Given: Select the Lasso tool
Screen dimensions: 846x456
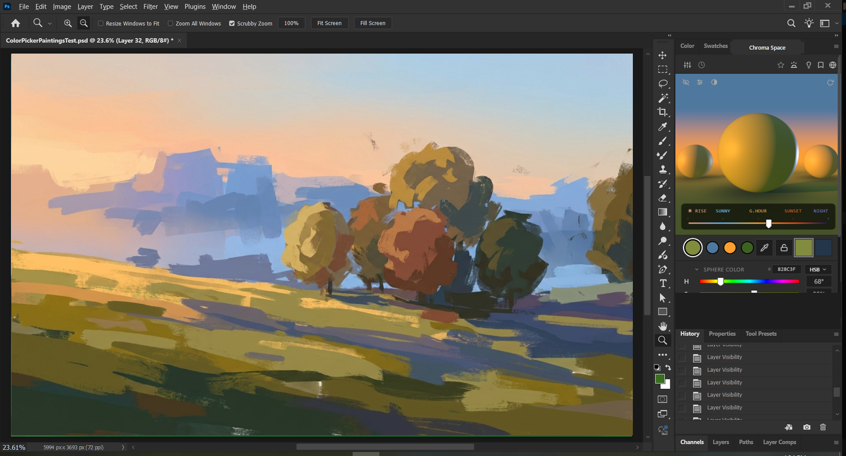Looking at the screenshot, I should [x=663, y=84].
